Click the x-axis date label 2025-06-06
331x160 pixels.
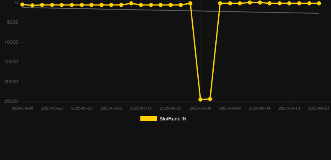[x=200, y=108]
